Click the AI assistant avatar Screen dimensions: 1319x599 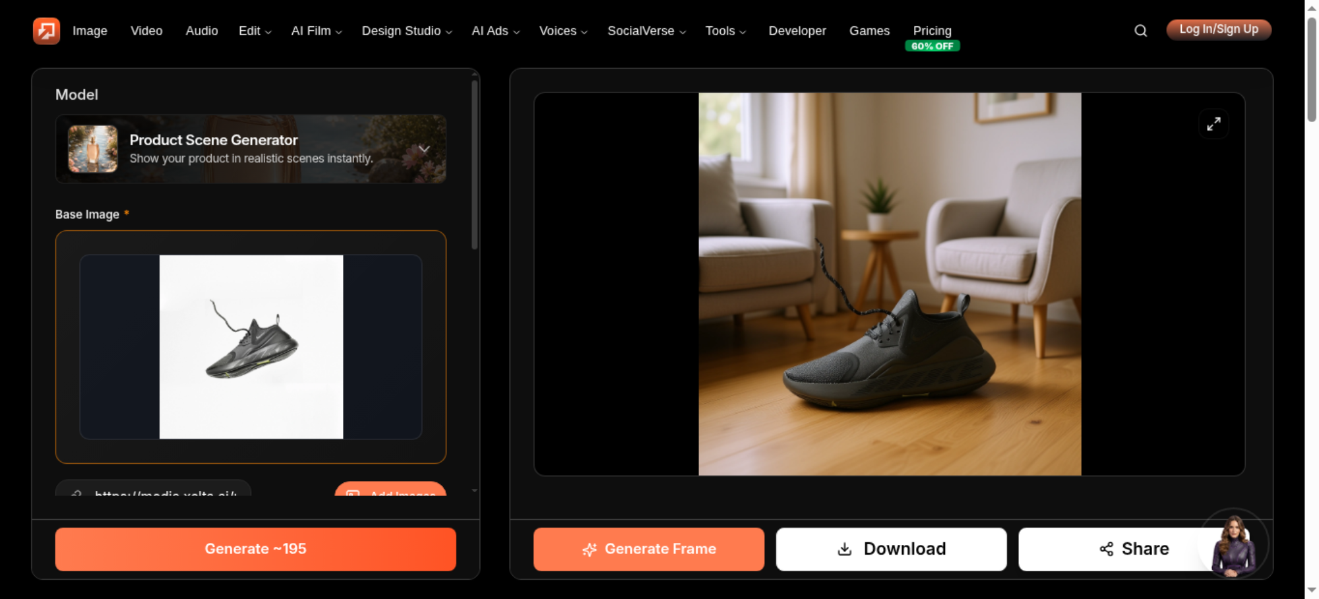(x=1233, y=546)
